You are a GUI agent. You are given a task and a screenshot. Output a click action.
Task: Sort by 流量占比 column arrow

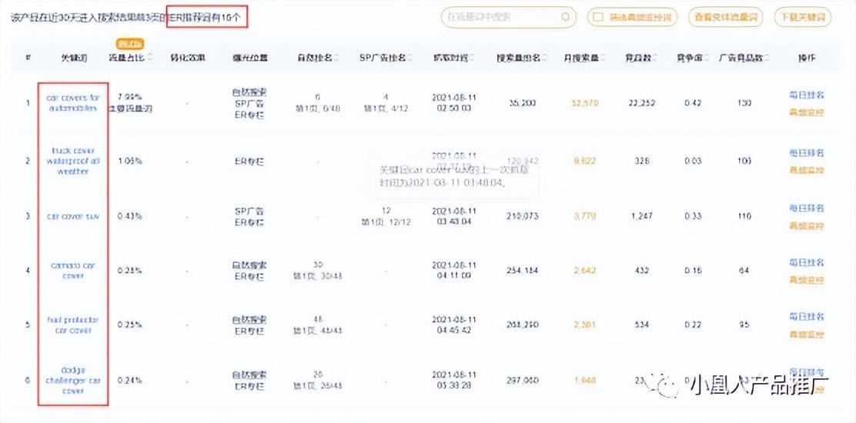[149, 57]
